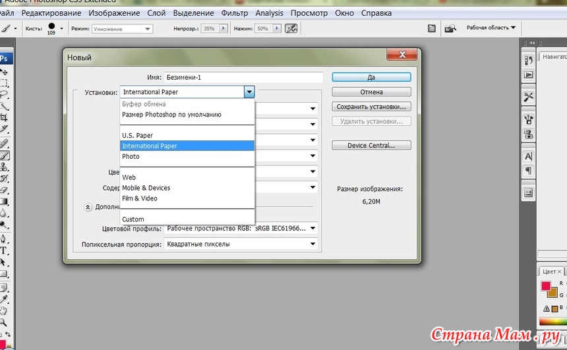Screen dimensions: 567x350
Task: Select the Move tool
Action: click(x=4, y=72)
